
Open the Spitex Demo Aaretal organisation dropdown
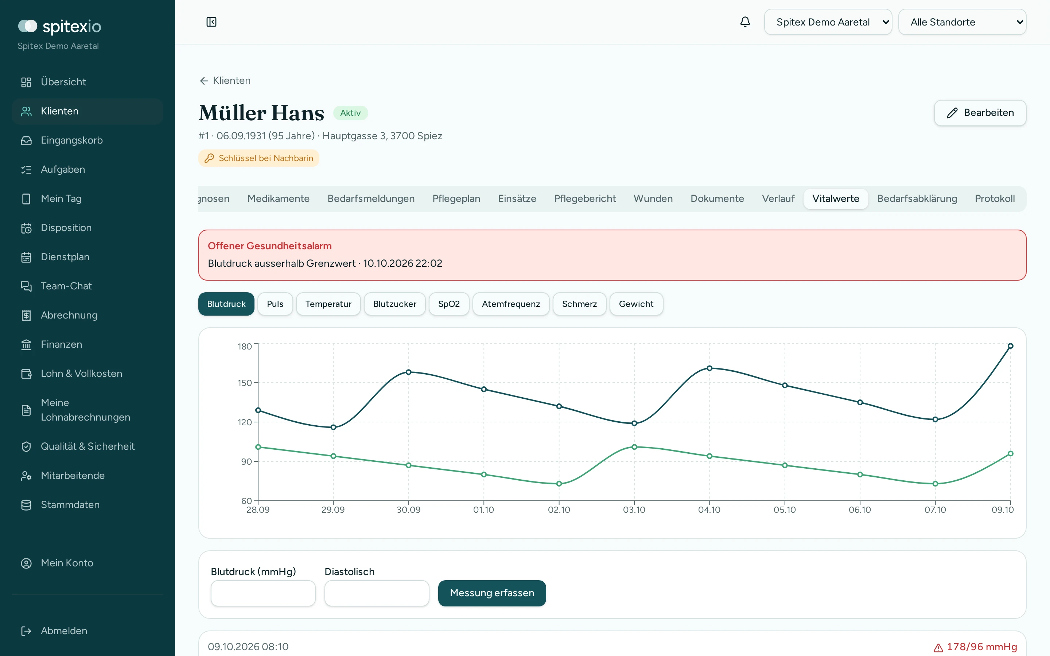(x=828, y=22)
